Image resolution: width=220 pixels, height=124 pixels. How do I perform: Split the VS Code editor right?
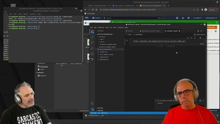pyautogui.click(x=201, y=31)
